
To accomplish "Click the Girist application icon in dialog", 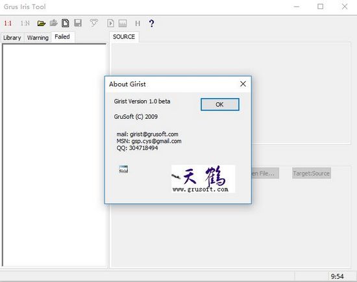I will [x=123, y=169].
